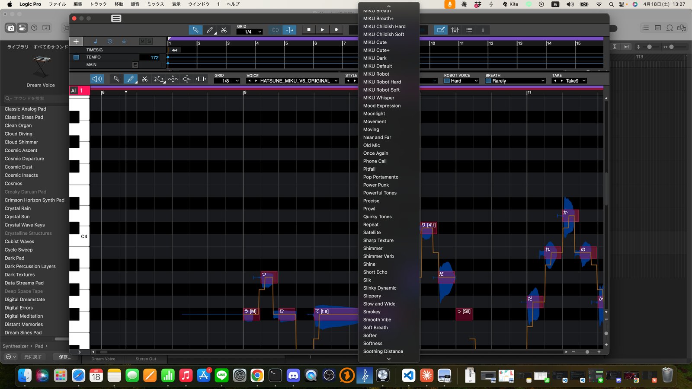Screen dimensions: 692x389
Task: Select Crystal Rain in the sound library
Action: pyautogui.click(x=18, y=208)
